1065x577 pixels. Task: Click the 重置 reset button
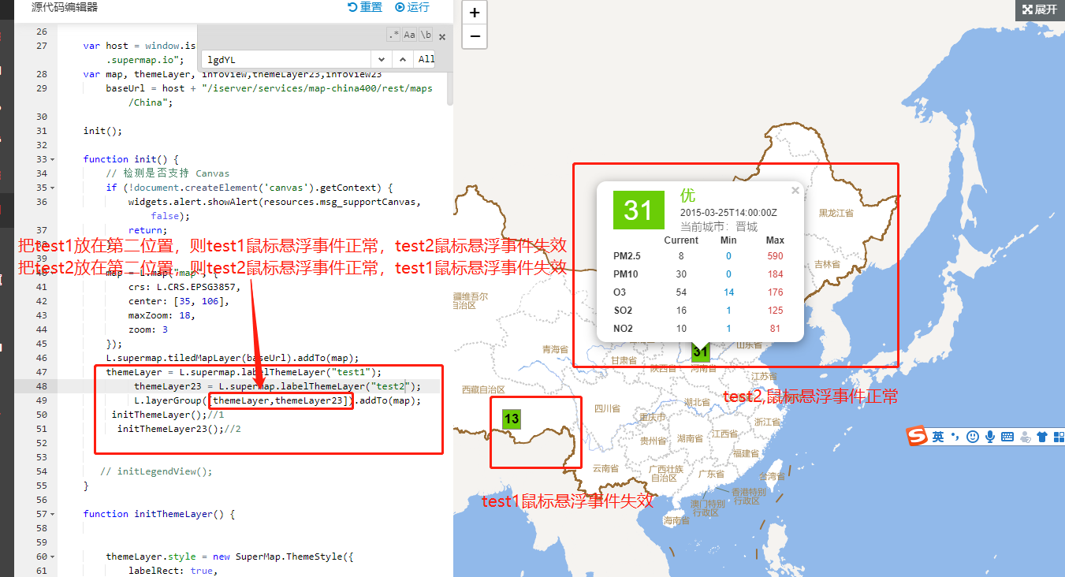point(365,7)
